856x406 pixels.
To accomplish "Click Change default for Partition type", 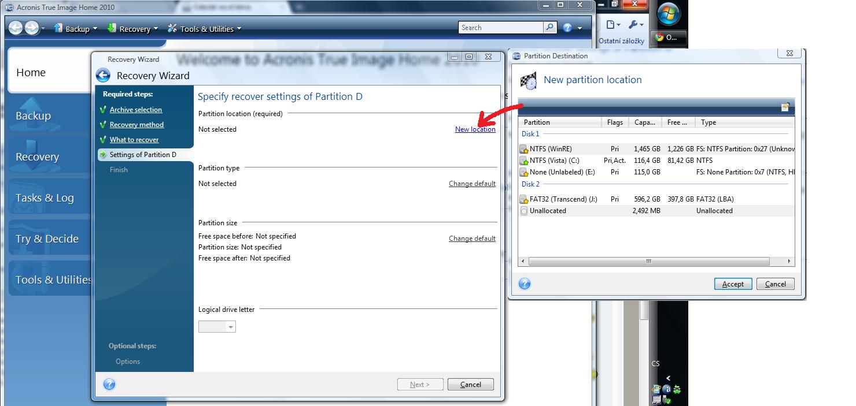I will 472,184.
